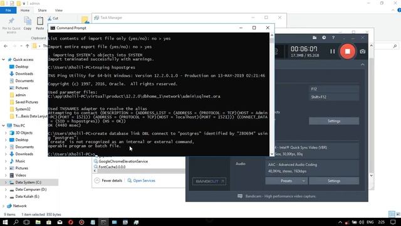
Task: Click Settings button next to Presets
Action: coord(334,181)
